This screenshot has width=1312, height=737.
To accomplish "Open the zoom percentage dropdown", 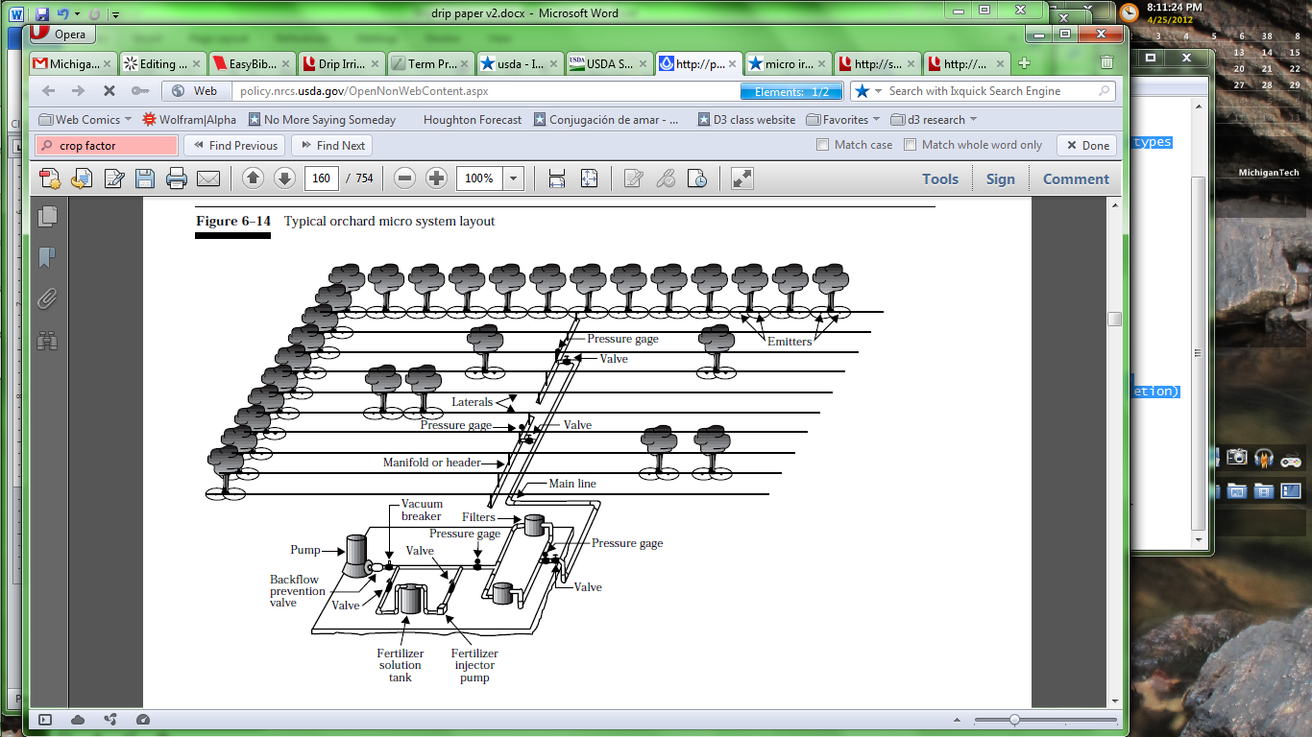I will click(x=514, y=178).
